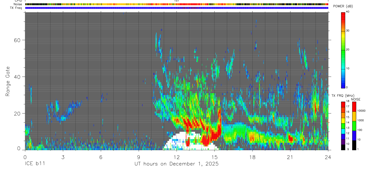
Task: Click the 18 tick on TX FRQ scale
Action: coord(348,101)
